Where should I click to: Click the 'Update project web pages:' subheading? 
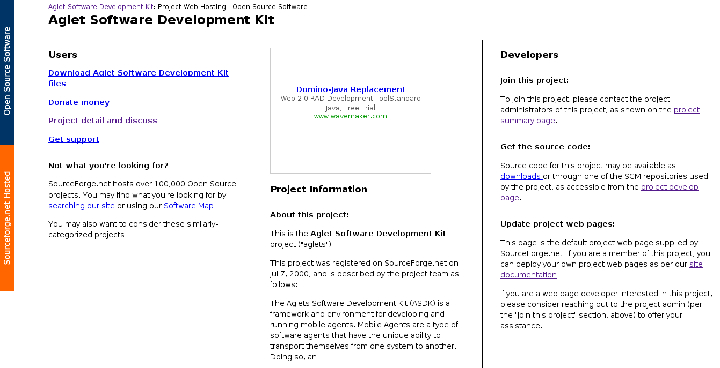(x=557, y=224)
